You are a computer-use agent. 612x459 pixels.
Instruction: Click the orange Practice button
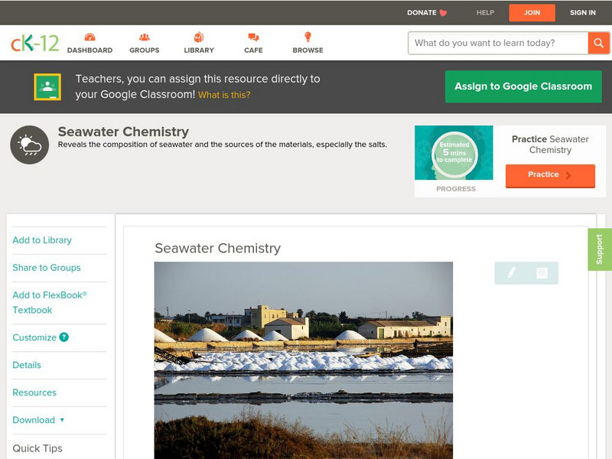(550, 175)
